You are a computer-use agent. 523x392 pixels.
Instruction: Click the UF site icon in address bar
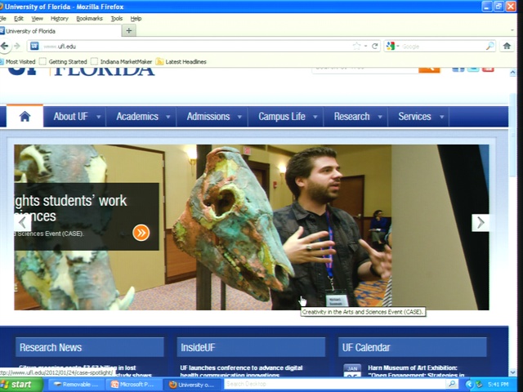pos(34,46)
